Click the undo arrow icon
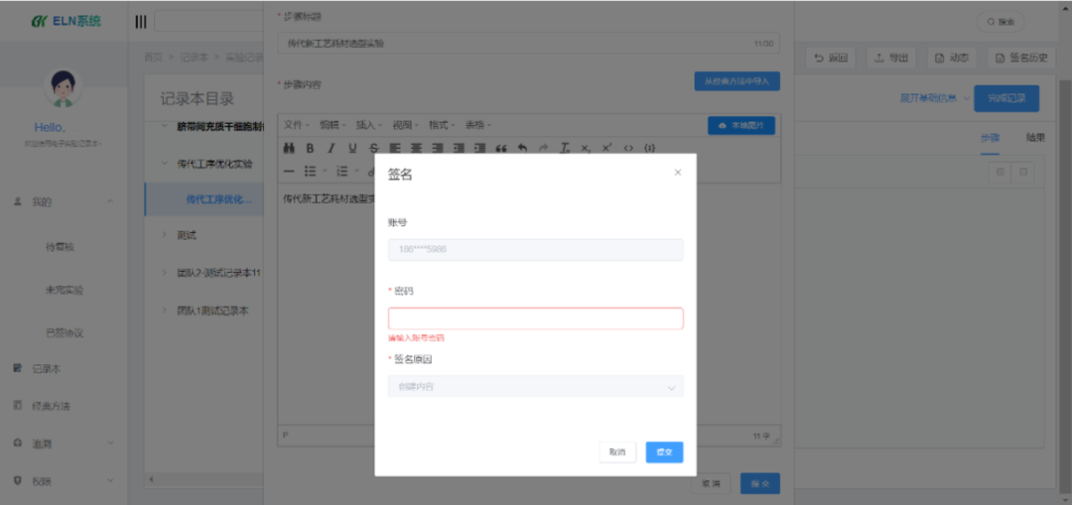1072x505 pixels. 522,148
